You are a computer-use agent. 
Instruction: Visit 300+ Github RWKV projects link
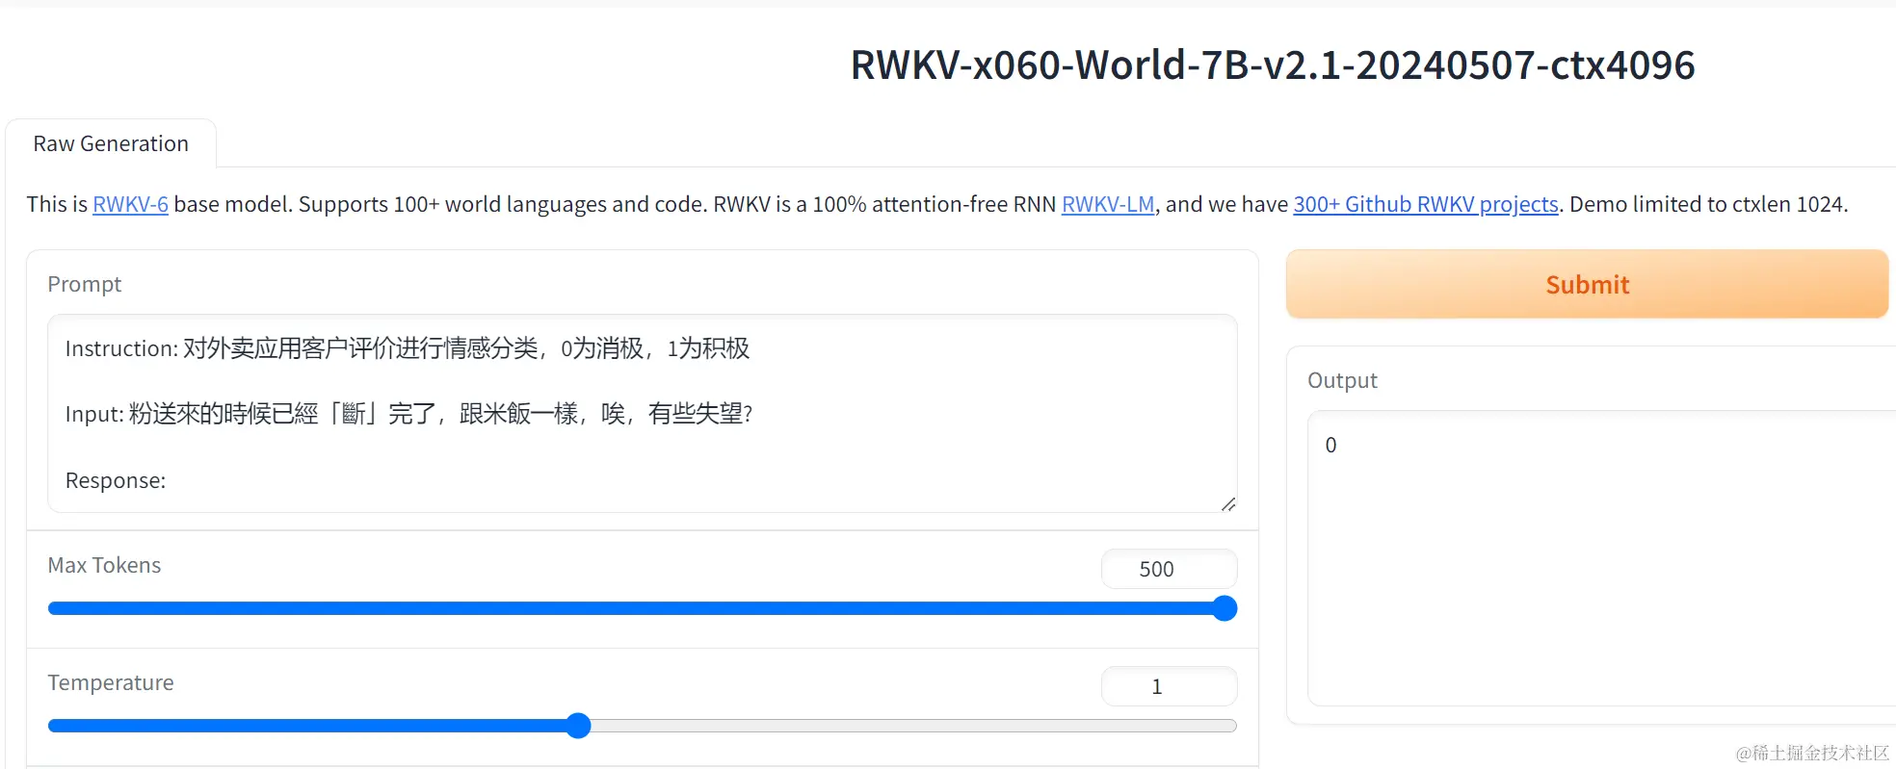coord(1426,204)
